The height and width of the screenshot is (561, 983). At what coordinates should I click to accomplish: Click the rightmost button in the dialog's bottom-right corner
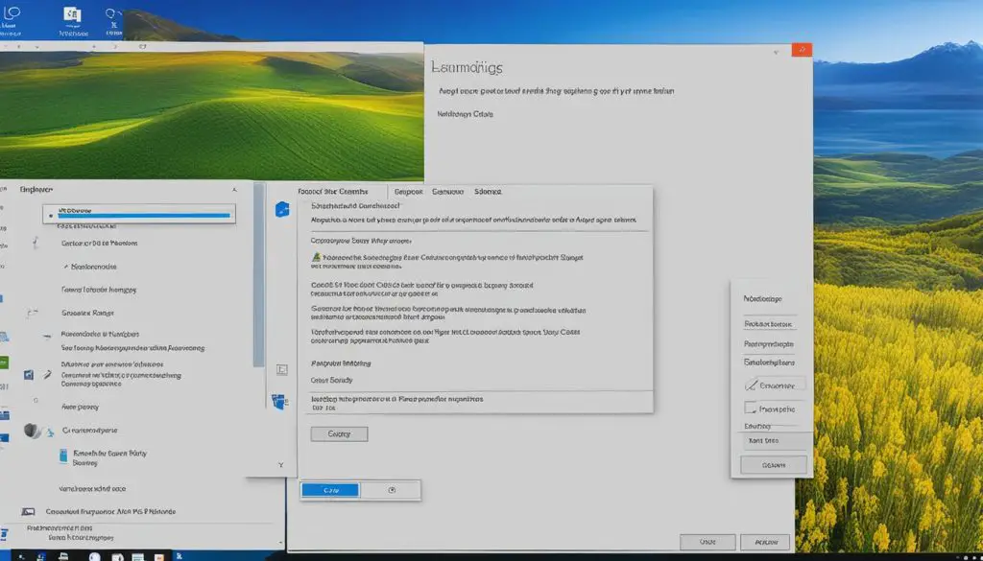[x=765, y=542]
